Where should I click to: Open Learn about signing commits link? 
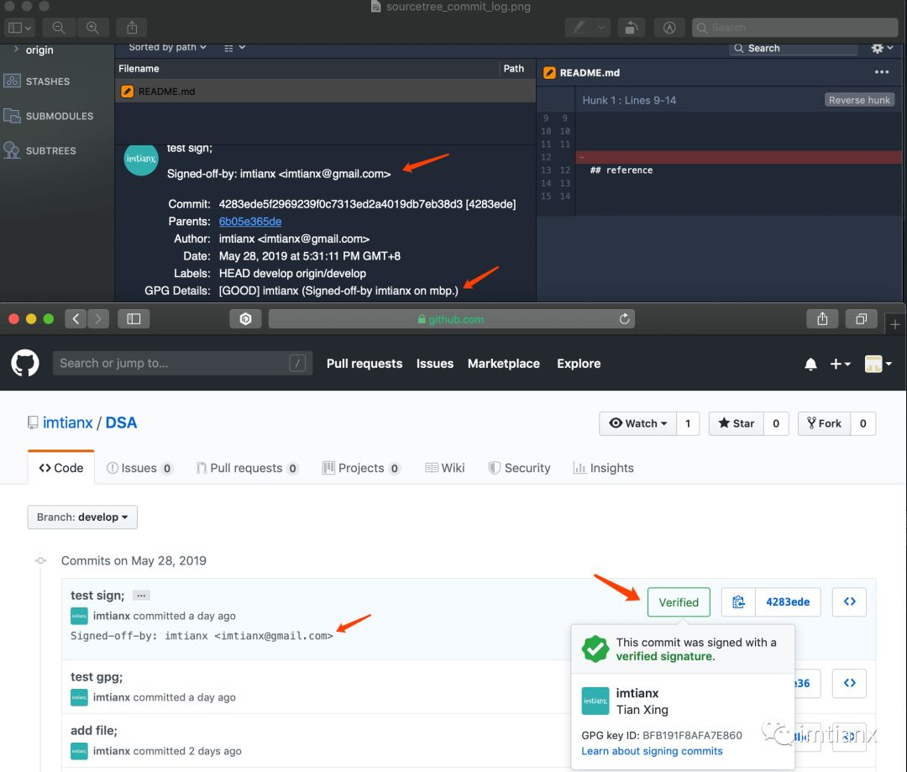click(652, 751)
